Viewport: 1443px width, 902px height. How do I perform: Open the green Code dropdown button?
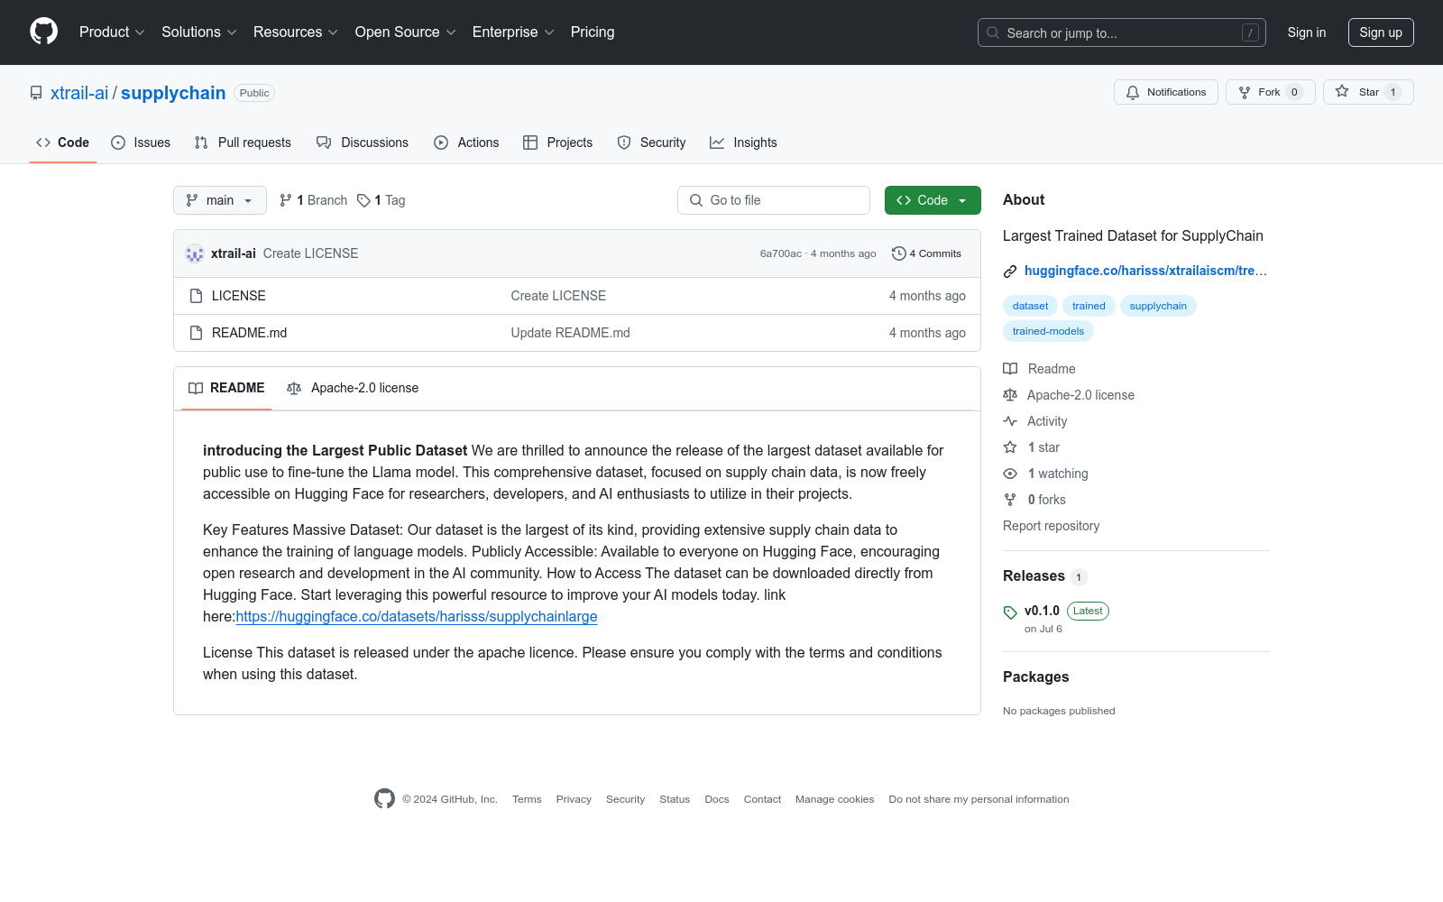pyautogui.click(x=933, y=200)
